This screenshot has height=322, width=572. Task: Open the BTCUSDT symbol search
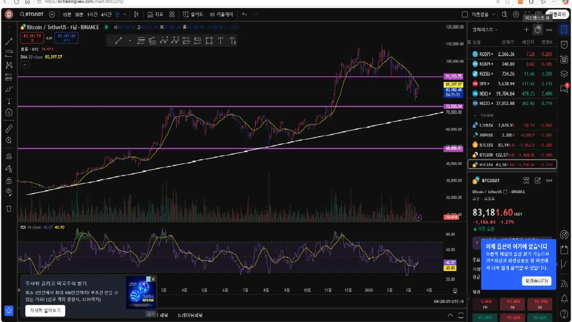pos(32,14)
